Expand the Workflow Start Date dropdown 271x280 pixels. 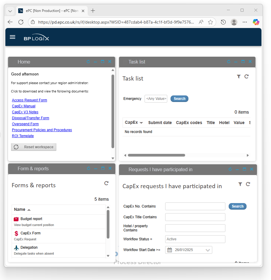[x=208, y=250]
